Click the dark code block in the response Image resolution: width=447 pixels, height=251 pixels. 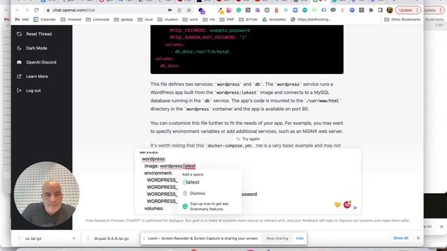coord(247,50)
